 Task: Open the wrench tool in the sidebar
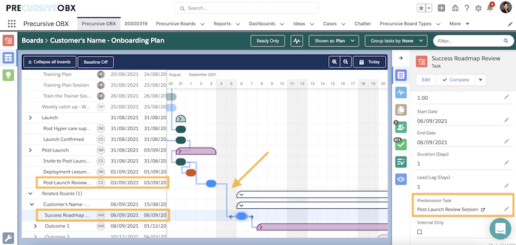(x=8, y=238)
